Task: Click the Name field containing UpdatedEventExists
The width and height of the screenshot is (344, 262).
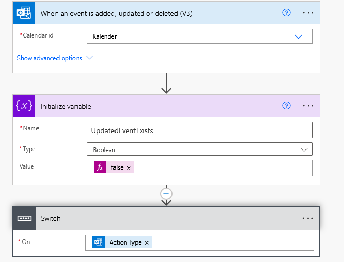Action: point(200,130)
